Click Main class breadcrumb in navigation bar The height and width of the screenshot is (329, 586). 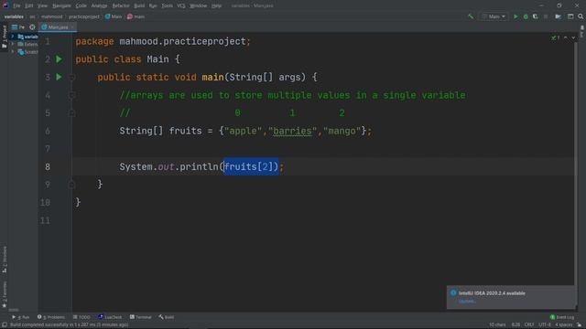coord(114,16)
